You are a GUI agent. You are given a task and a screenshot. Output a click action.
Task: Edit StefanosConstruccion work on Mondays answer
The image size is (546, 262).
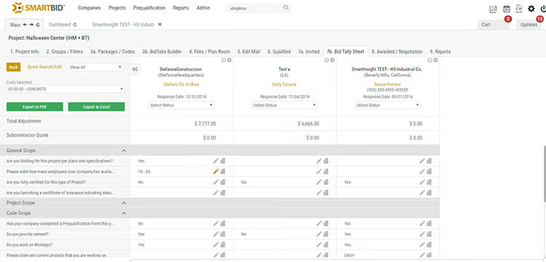click(216, 245)
